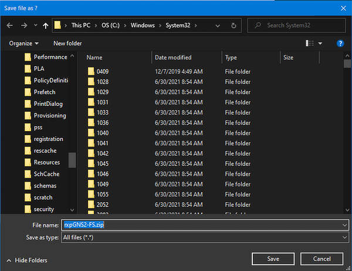Image resolution: width=352 pixels, height=271 pixels.
Task: Close the Save file as dialog
Action: point(343,8)
